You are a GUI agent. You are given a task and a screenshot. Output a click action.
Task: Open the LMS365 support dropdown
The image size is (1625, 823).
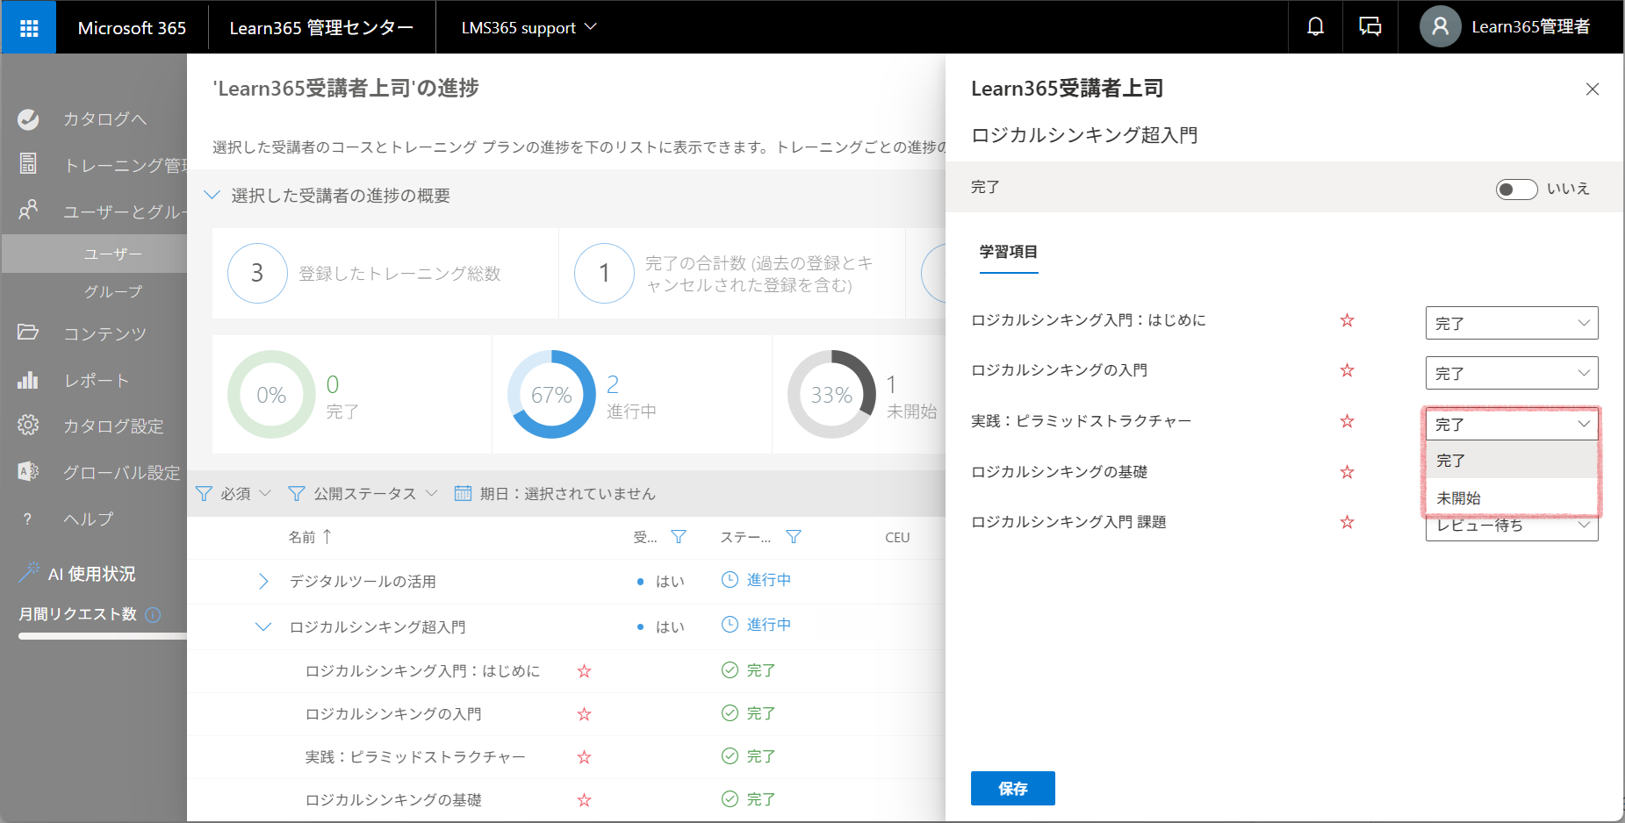(528, 27)
